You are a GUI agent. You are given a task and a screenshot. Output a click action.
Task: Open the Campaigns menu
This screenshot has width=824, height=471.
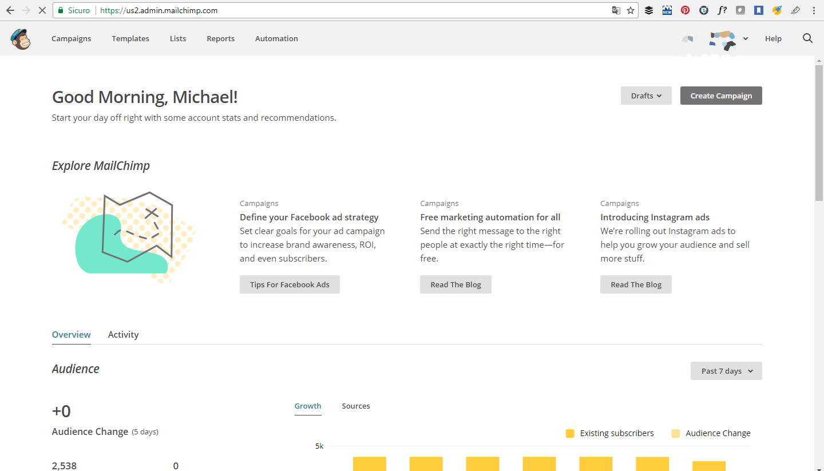click(72, 38)
